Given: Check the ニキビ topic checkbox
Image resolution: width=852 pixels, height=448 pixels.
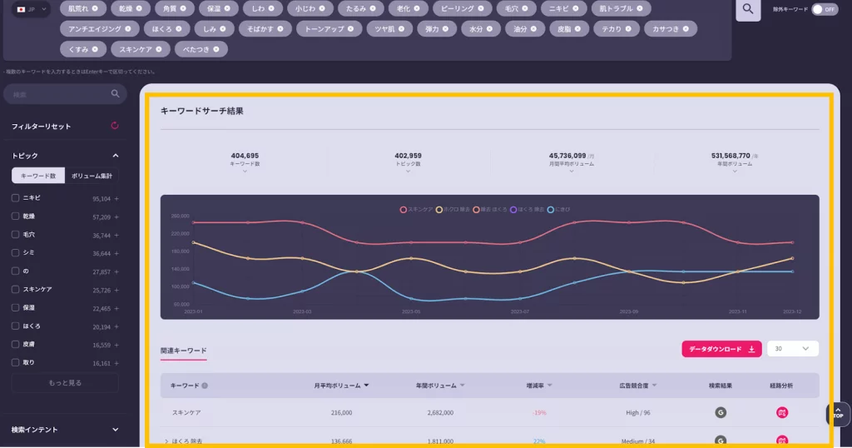Looking at the screenshot, I should (x=16, y=198).
